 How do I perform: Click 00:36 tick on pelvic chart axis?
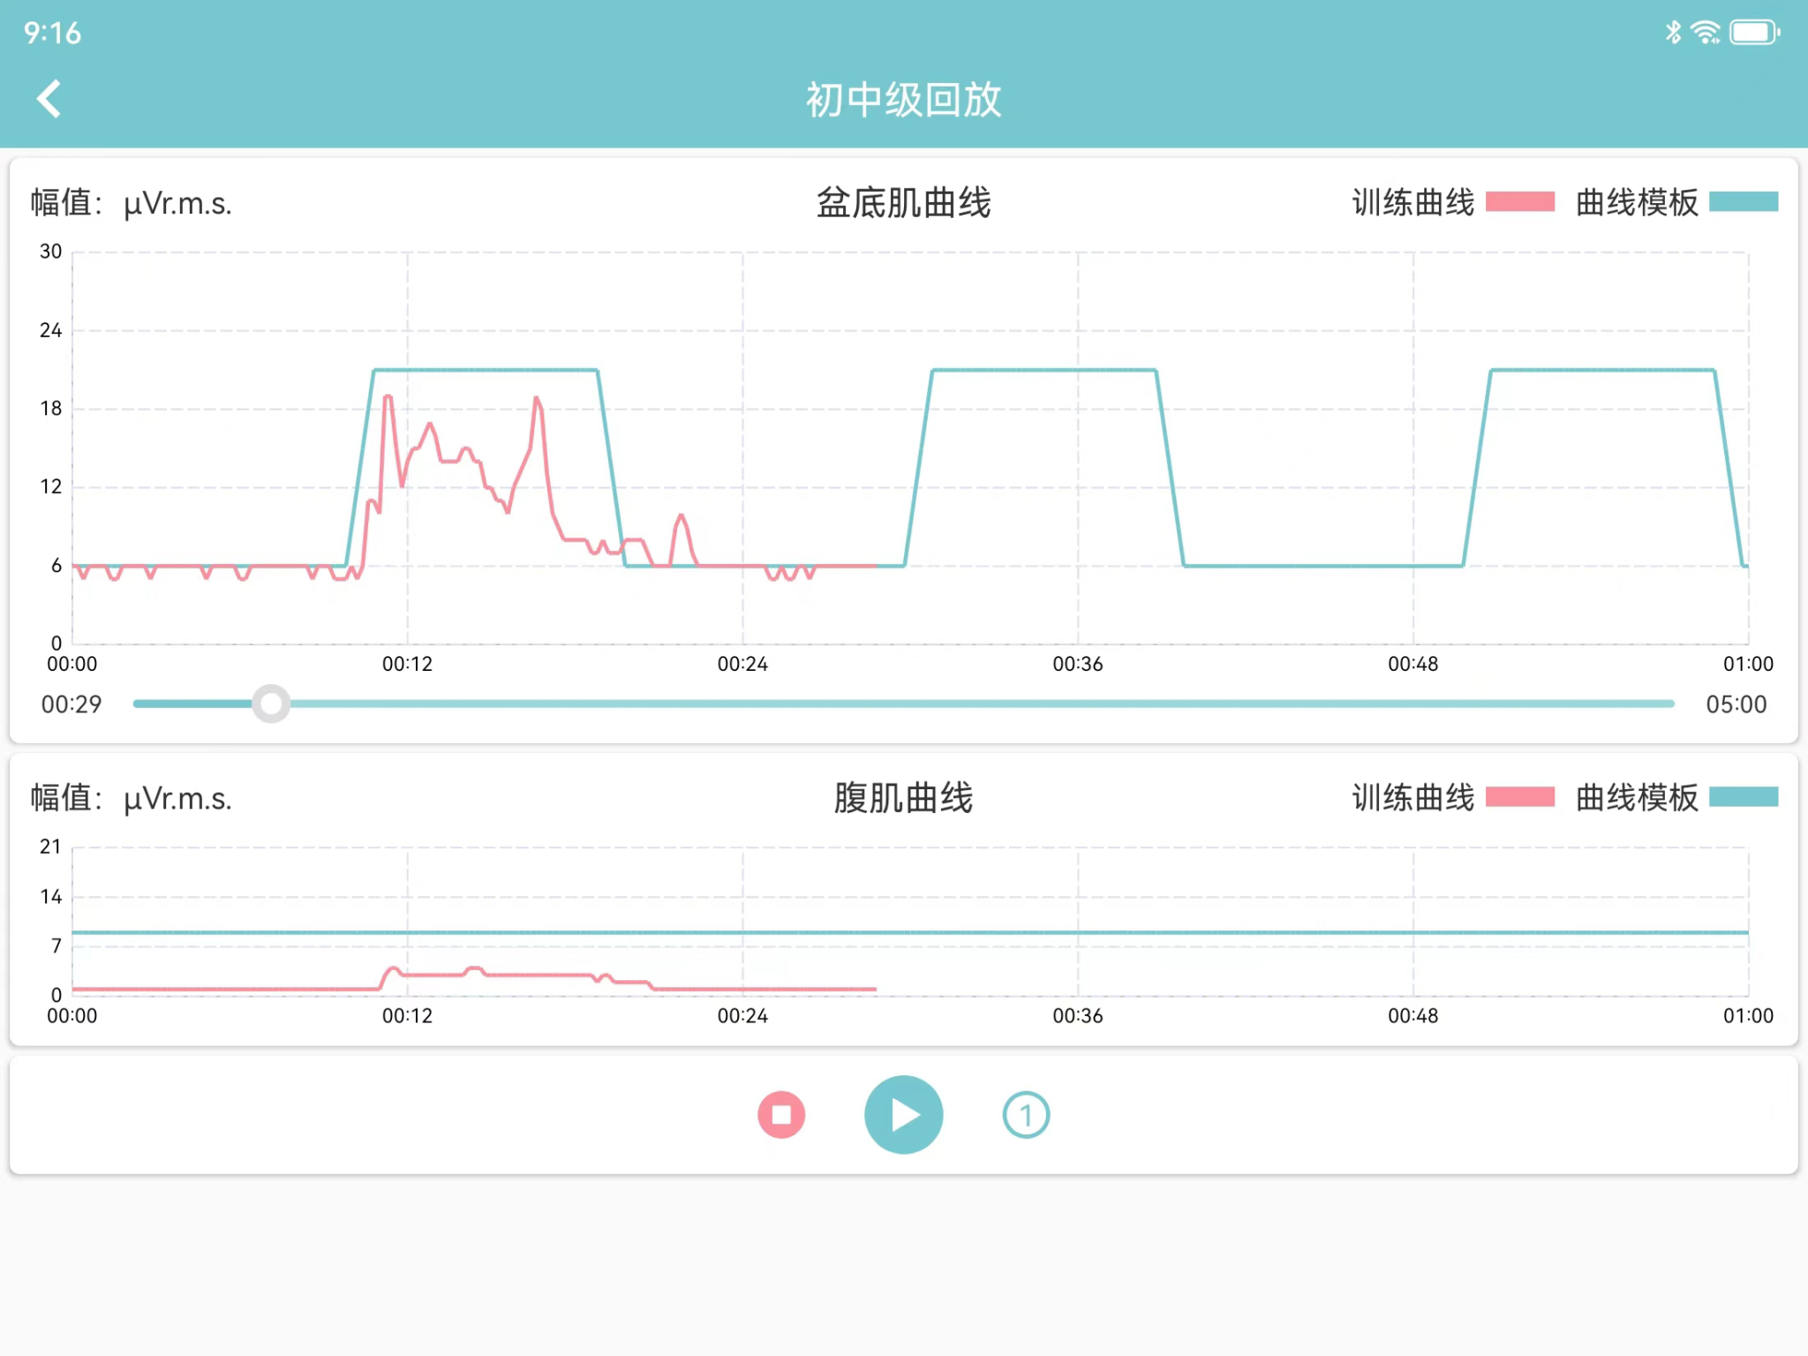pos(1077,664)
